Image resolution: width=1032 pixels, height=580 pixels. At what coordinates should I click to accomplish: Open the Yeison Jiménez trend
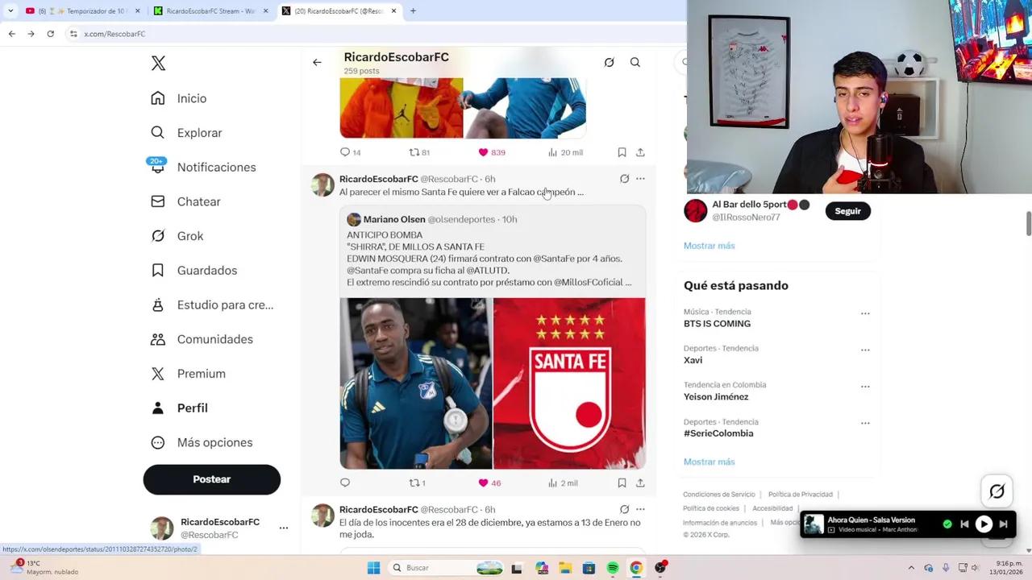716,397
